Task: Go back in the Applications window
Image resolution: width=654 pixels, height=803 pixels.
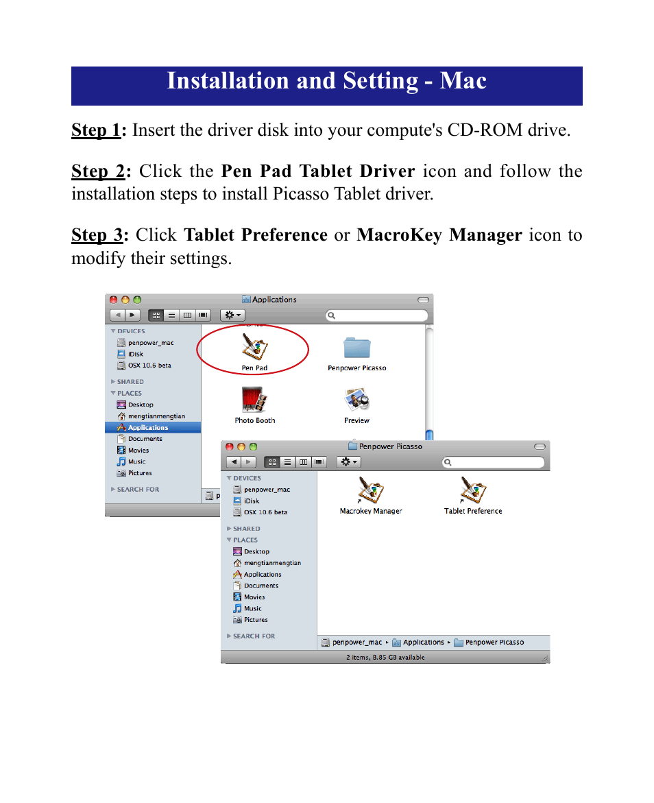Action: pyautogui.click(x=118, y=315)
